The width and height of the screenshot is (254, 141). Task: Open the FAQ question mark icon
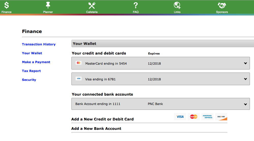pyautogui.click(x=136, y=5)
